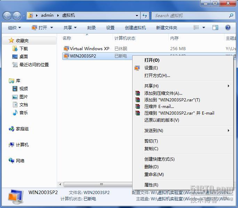Screen dimensions: 238x208
Task: Click the horizontal scrollbar left arrow
Action: 60,184
